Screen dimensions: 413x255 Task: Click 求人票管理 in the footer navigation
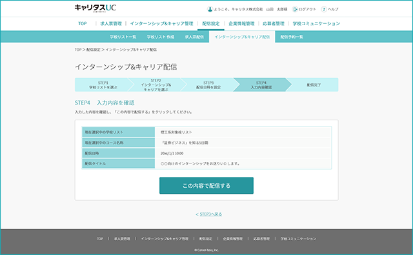tap(122, 239)
